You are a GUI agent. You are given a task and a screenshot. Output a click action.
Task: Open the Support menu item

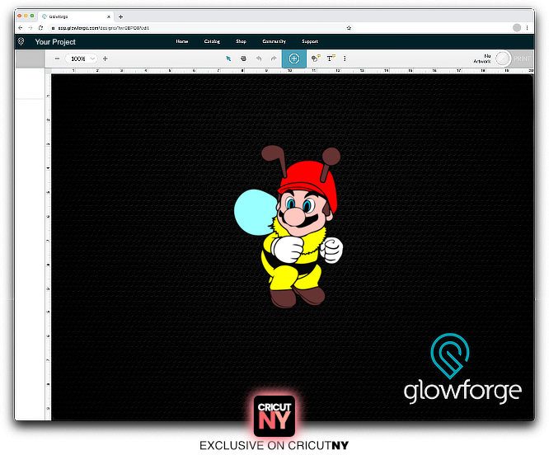pyautogui.click(x=310, y=41)
